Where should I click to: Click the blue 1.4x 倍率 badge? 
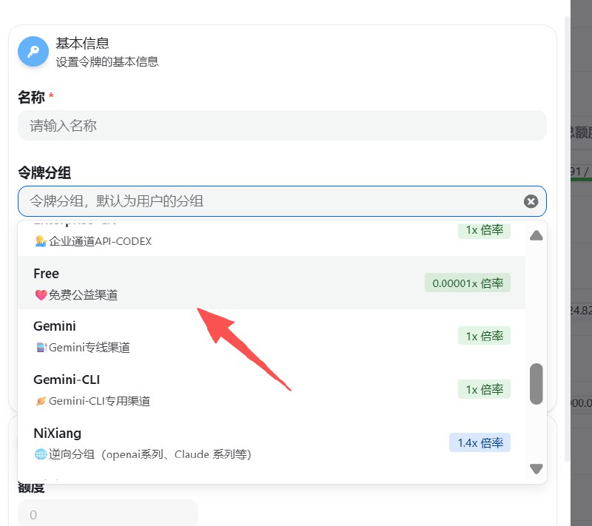(480, 442)
